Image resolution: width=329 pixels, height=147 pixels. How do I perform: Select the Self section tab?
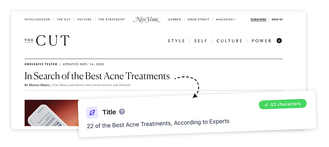pyautogui.click(x=201, y=41)
